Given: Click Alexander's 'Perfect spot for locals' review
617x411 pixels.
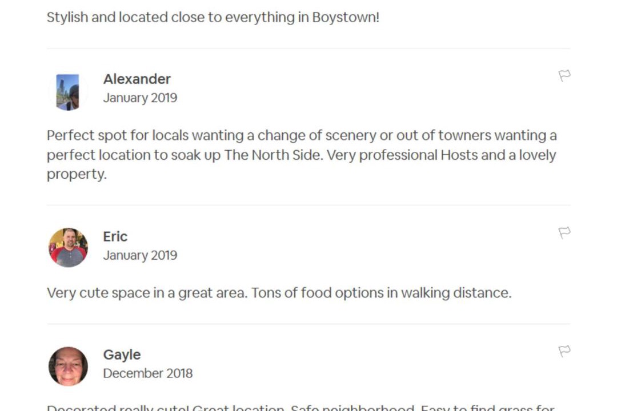Looking at the screenshot, I should (x=301, y=155).
